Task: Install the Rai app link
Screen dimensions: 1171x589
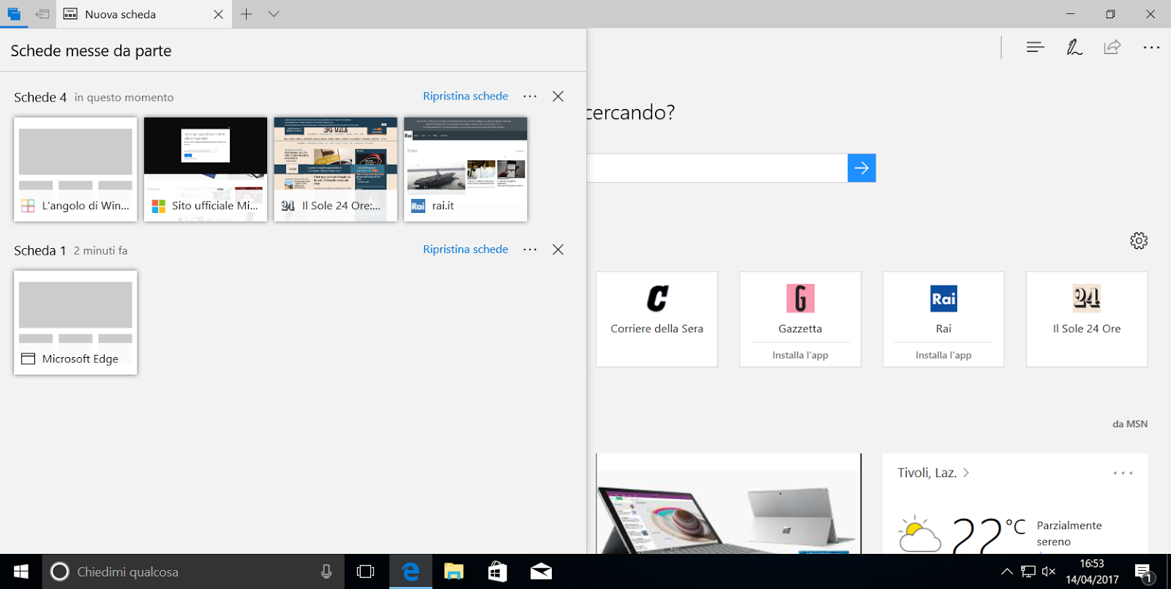Action: (943, 355)
